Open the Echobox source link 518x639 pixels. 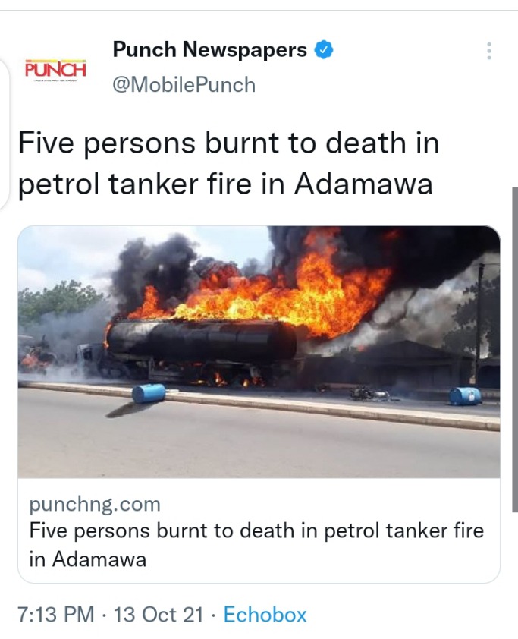(x=265, y=614)
